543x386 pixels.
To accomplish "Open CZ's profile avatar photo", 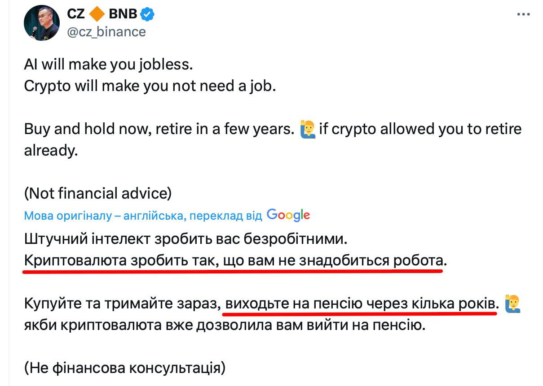I will pos(42,23).
